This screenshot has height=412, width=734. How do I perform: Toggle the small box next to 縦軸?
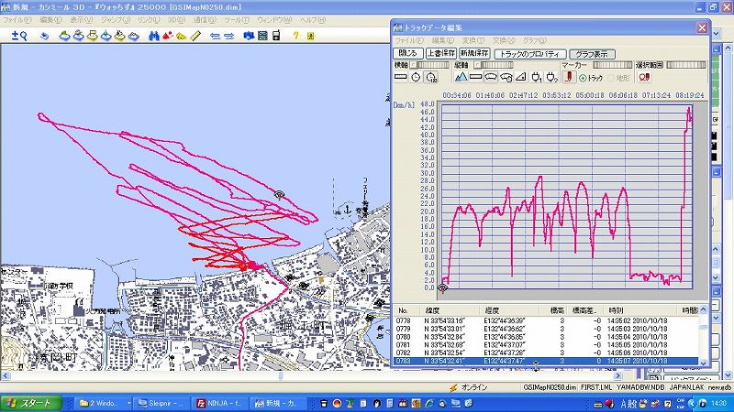tap(477, 65)
